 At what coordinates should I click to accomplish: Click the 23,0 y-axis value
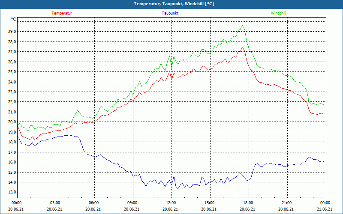(x=12, y=92)
